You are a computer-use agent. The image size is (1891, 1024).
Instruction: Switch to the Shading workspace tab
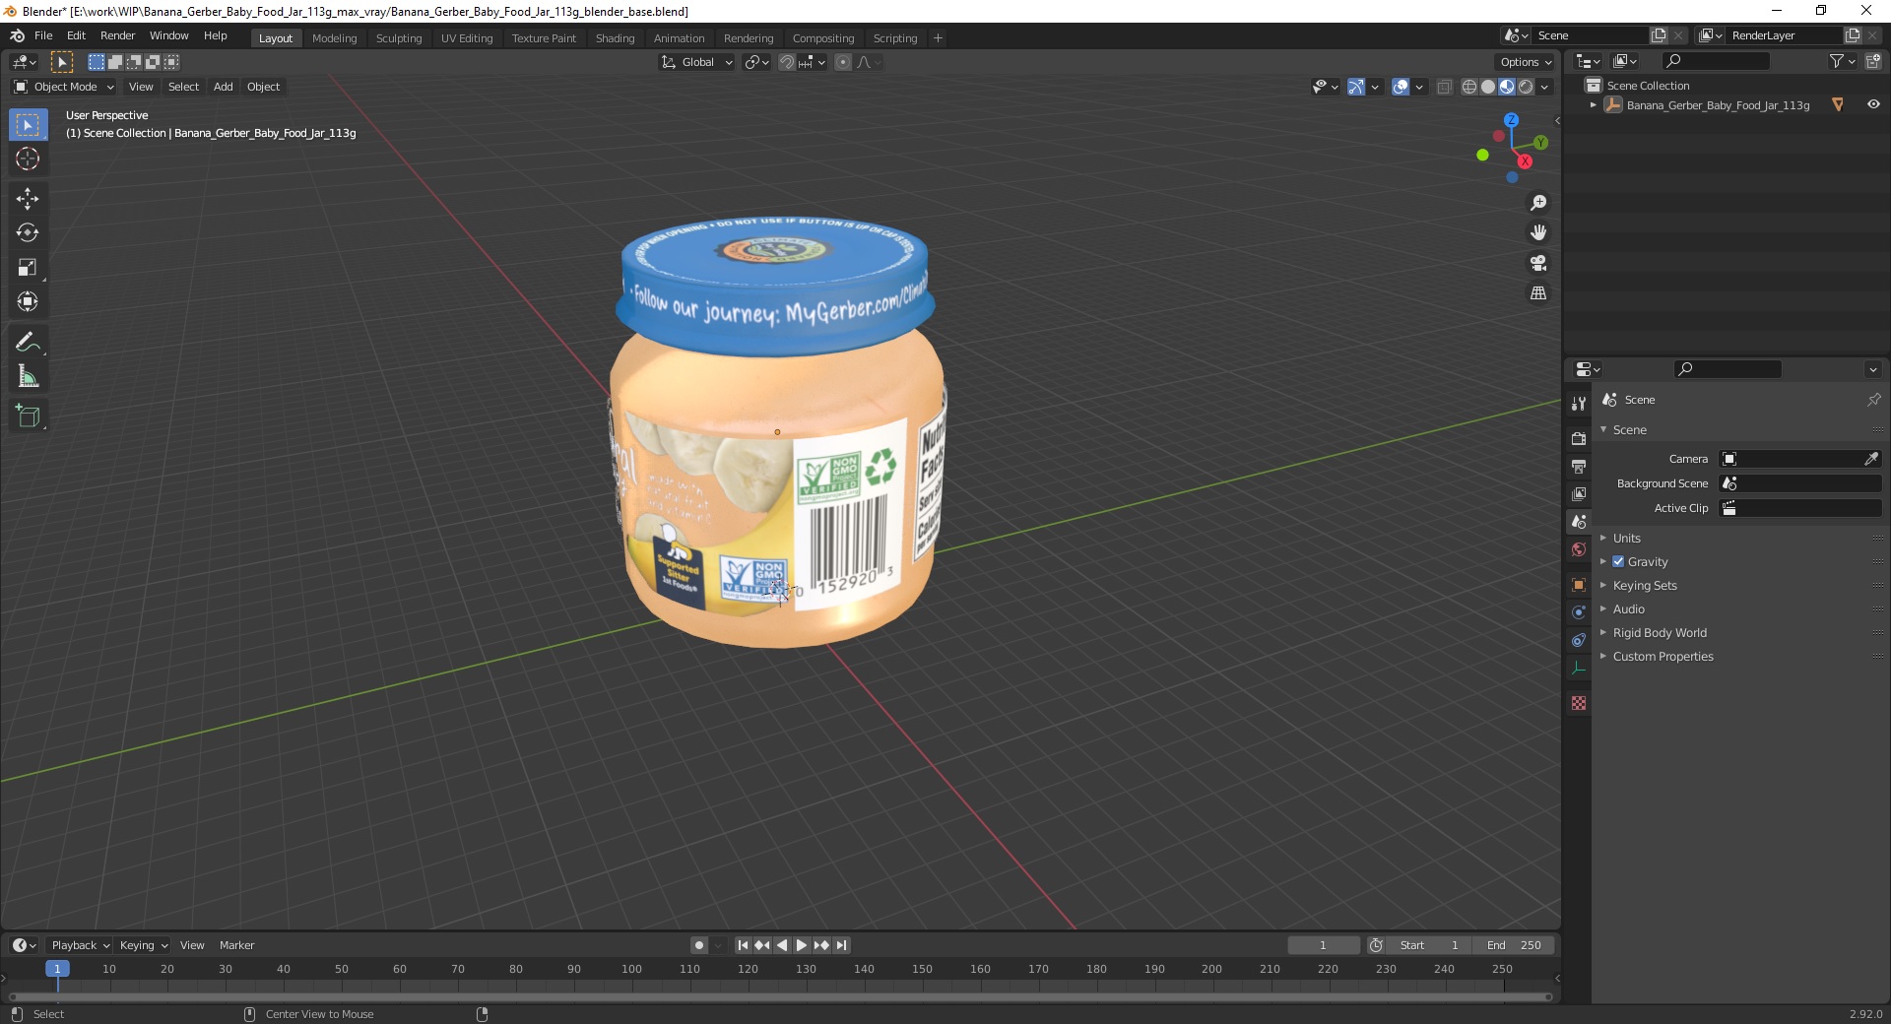click(615, 38)
